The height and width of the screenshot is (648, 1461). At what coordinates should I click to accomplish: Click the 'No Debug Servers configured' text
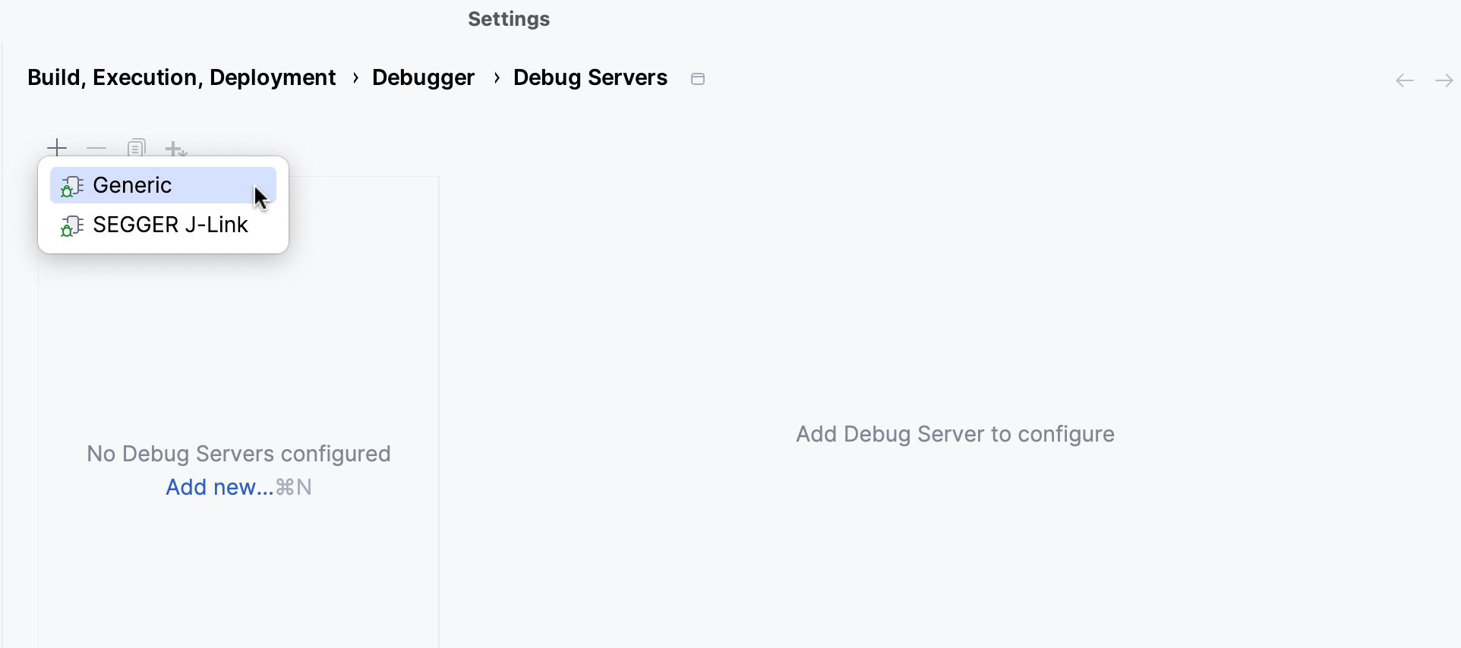coord(238,454)
